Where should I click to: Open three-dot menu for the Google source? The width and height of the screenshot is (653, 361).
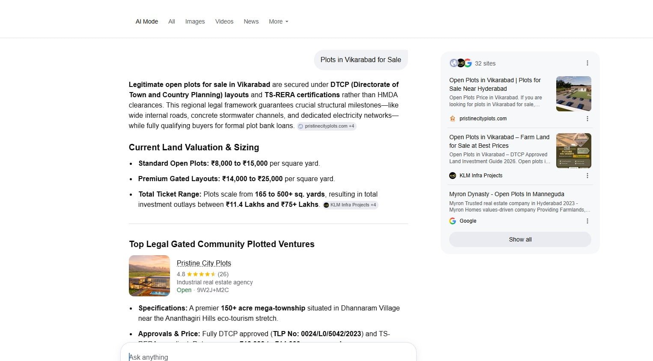pos(587,221)
